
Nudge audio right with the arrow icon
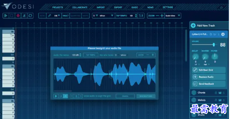pyautogui.click(x=81, y=96)
